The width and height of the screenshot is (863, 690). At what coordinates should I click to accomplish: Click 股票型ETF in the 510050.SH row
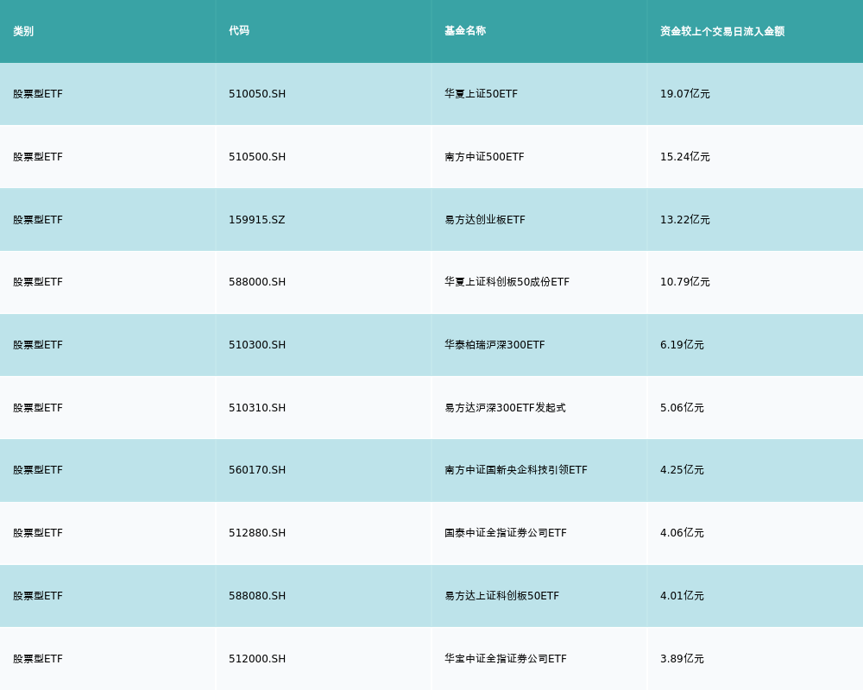click(x=38, y=94)
